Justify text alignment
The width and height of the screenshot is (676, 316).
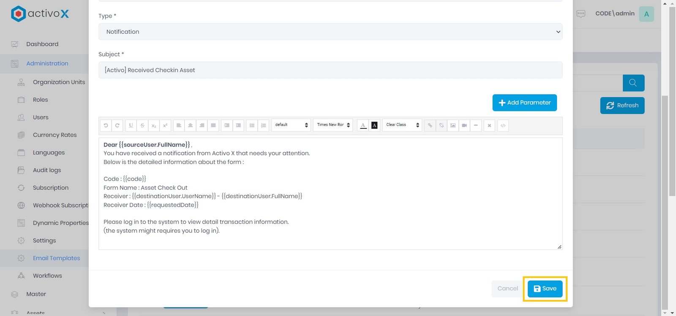pyautogui.click(x=213, y=125)
